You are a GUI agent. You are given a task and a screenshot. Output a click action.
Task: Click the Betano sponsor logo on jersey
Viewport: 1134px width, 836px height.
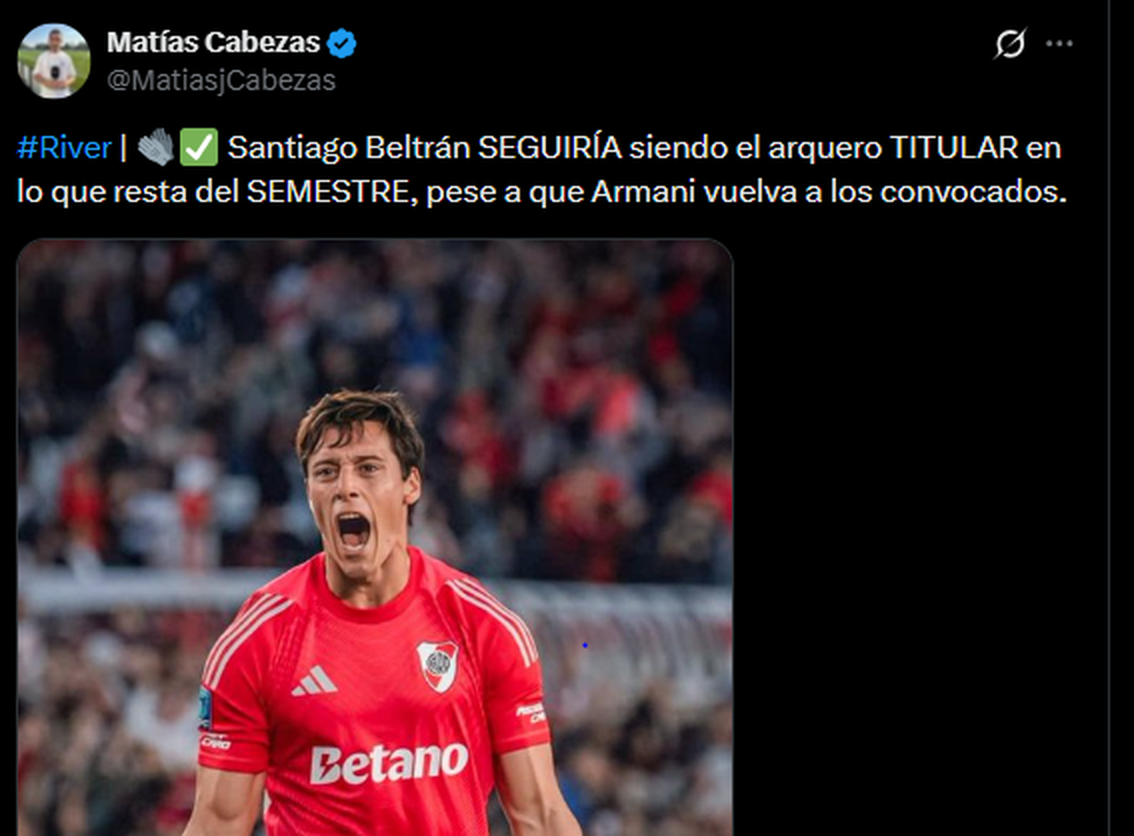coord(388,763)
